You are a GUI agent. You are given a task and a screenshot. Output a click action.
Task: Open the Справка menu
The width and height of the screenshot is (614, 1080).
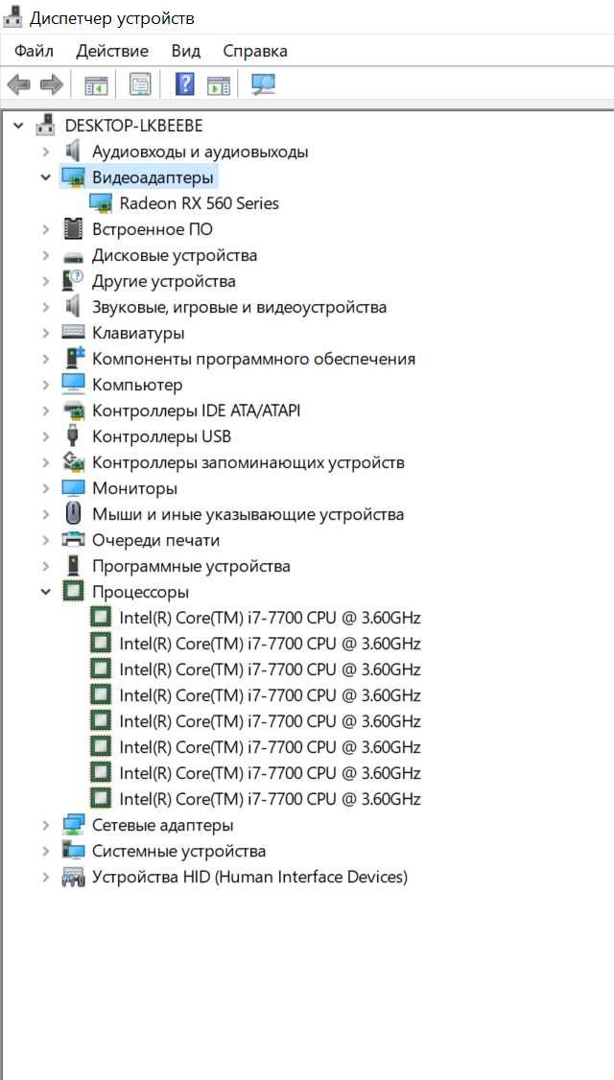tap(255, 51)
